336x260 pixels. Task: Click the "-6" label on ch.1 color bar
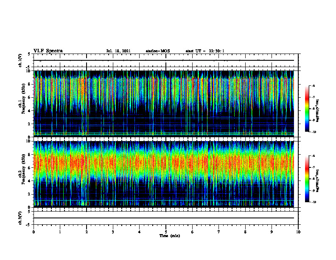(313, 86)
